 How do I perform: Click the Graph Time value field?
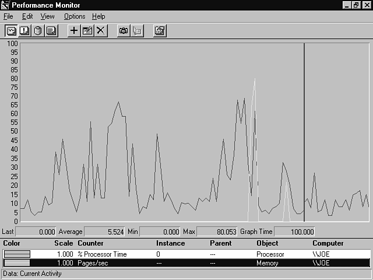(295, 232)
